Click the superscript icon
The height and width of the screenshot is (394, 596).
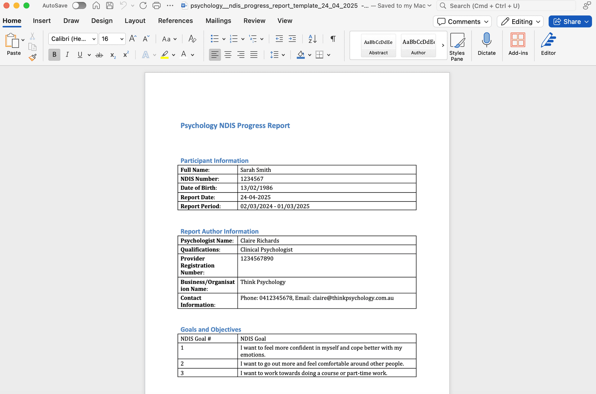pyautogui.click(x=125, y=55)
